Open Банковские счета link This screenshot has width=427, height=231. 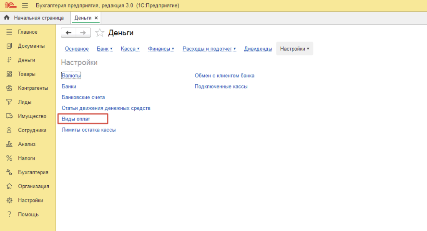83,97
